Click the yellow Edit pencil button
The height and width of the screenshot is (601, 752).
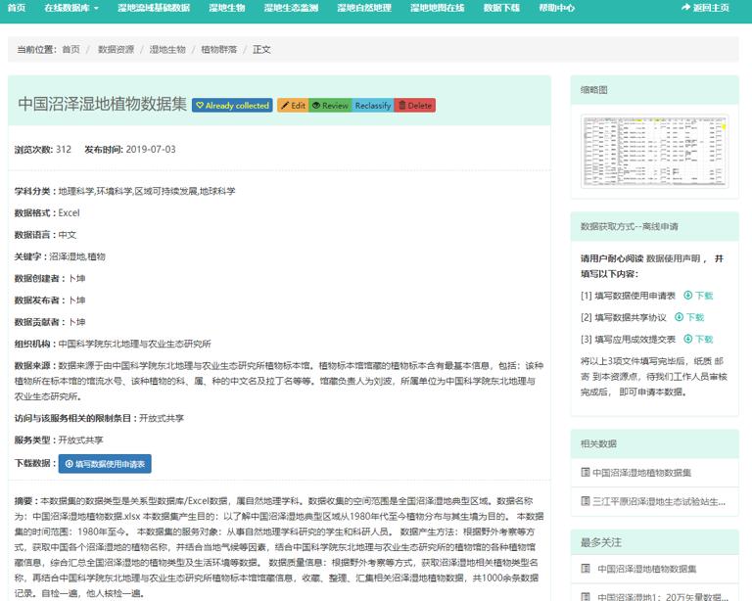click(x=293, y=106)
